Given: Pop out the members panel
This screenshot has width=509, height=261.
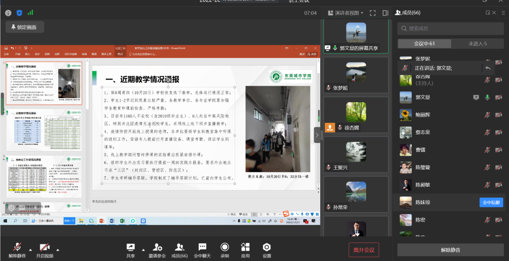Looking at the screenshot, I should pyautogui.click(x=487, y=13).
